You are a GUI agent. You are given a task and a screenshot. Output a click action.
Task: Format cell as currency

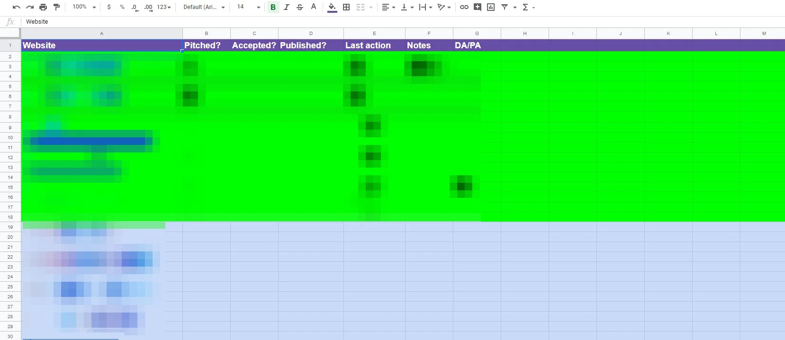point(109,7)
